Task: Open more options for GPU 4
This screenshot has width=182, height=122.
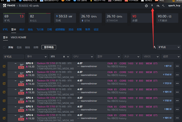Action: tap(177, 101)
